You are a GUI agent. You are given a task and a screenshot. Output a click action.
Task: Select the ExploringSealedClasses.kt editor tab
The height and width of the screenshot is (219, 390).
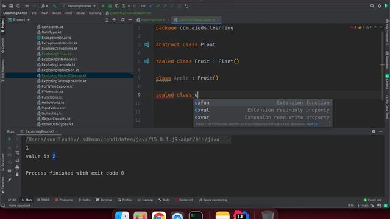click(x=197, y=20)
